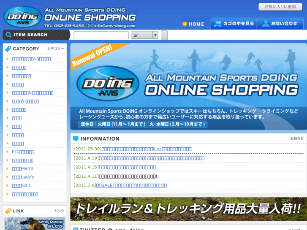Image resolution: width=307 pixels, height=230 pixels.
Task: Click the search submit button
Action: click(x=164, y=35)
